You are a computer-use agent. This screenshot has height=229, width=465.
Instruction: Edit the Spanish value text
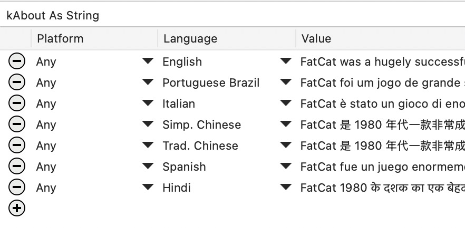(x=383, y=166)
